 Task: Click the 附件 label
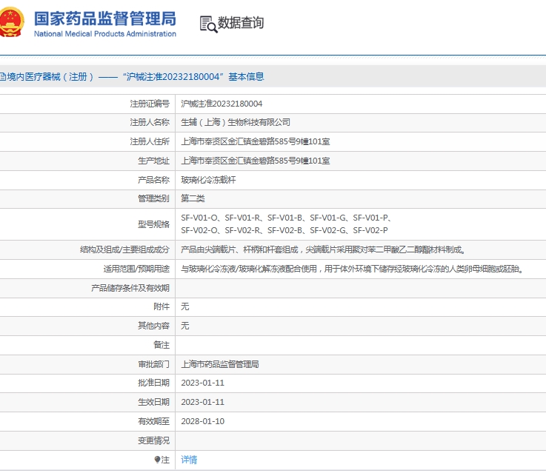(162, 306)
